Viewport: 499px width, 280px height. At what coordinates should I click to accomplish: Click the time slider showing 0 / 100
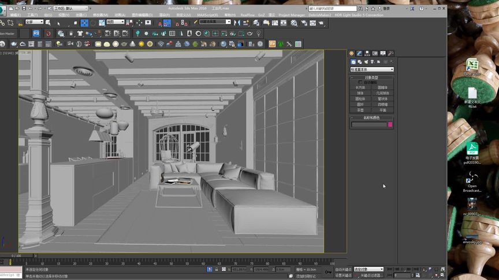coord(17,256)
